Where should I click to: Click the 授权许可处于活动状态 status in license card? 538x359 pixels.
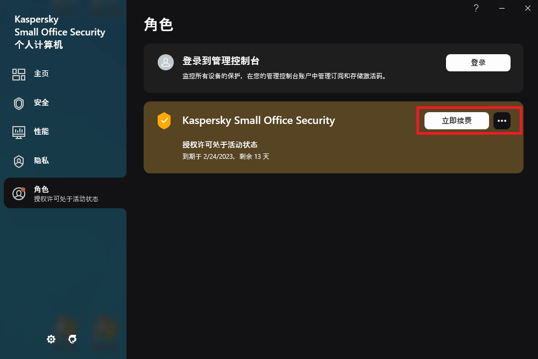pos(220,145)
